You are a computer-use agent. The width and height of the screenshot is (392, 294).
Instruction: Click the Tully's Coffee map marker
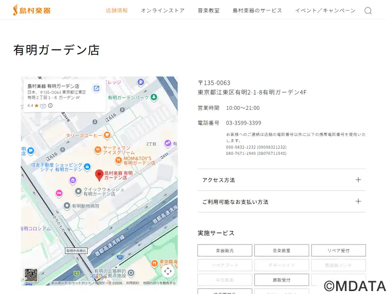107,135
